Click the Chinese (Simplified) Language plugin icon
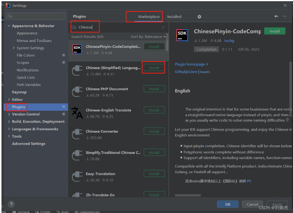The height and width of the screenshot is (213, 293). pyautogui.click(x=77, y=71)
